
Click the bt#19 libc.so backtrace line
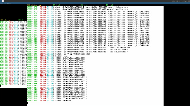pos(77,49)
